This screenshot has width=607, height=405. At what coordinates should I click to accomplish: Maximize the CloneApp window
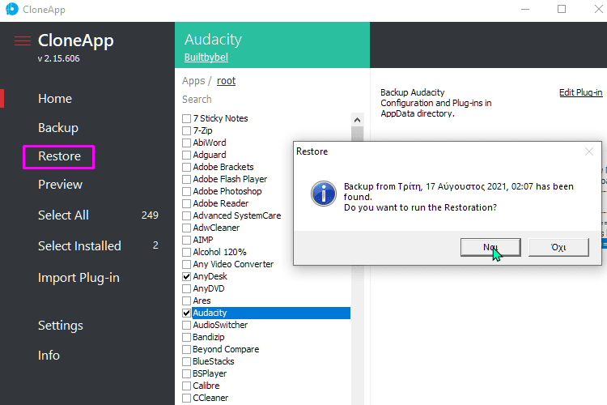tap(562, 9)
